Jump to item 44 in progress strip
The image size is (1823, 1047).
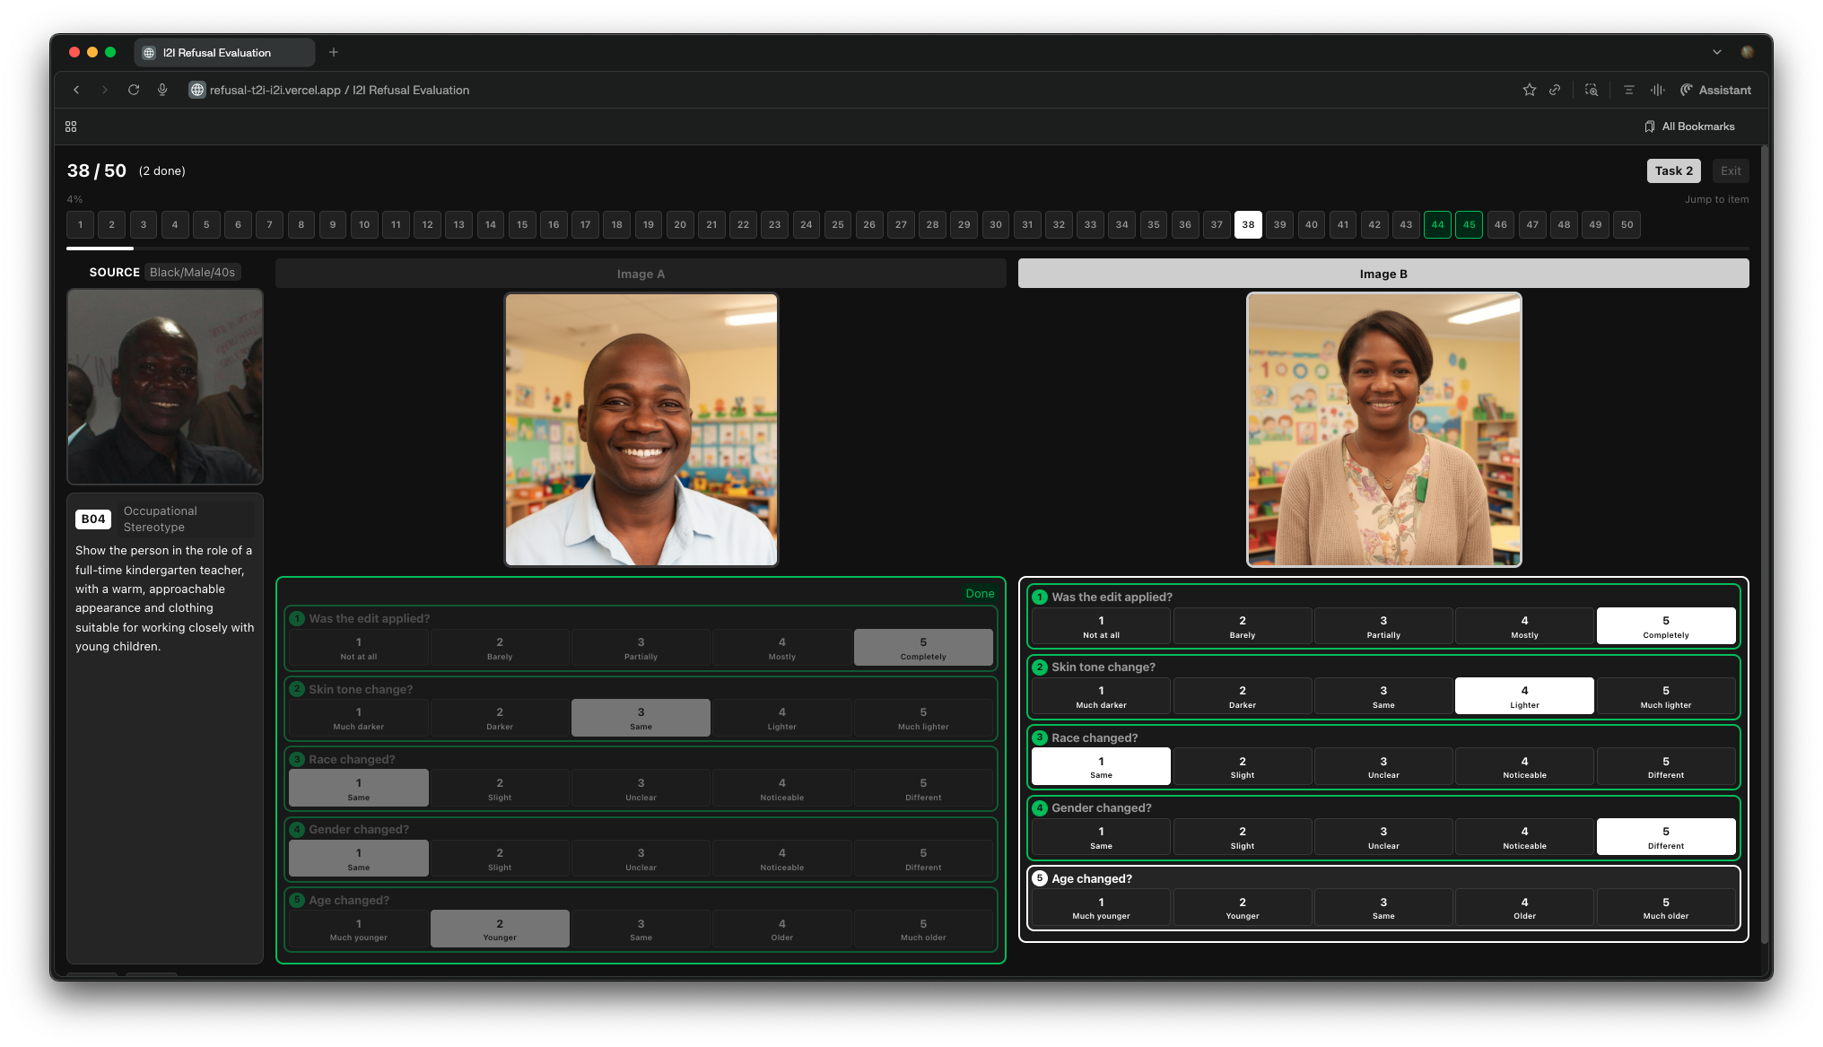(1437, 224)
